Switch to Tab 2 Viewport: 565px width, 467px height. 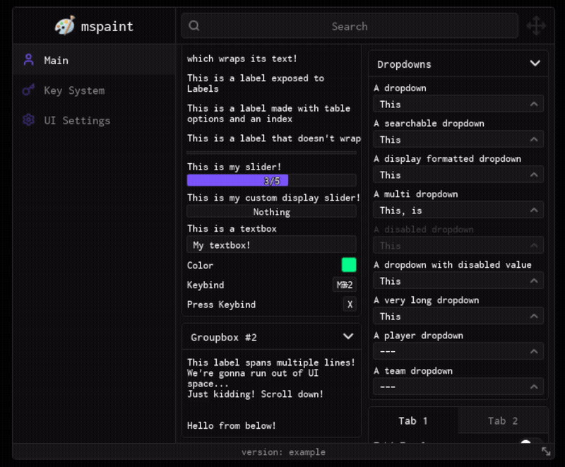[x=503, y=420]
